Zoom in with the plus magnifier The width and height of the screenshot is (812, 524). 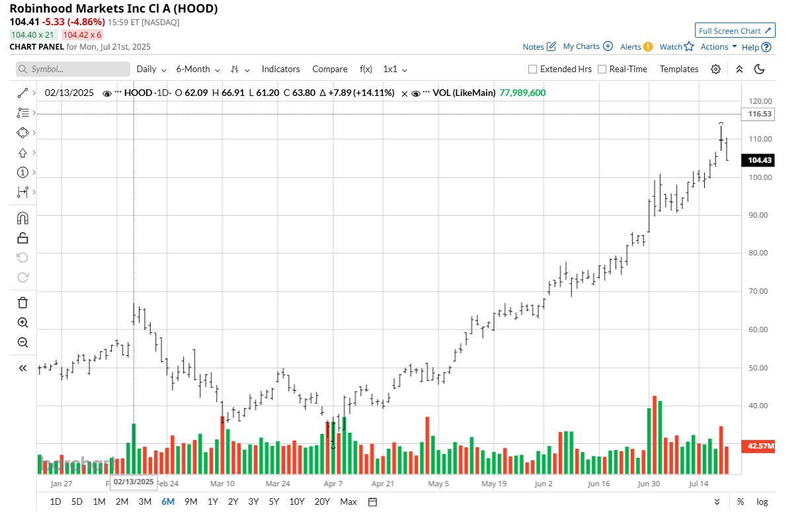(22, 323)
